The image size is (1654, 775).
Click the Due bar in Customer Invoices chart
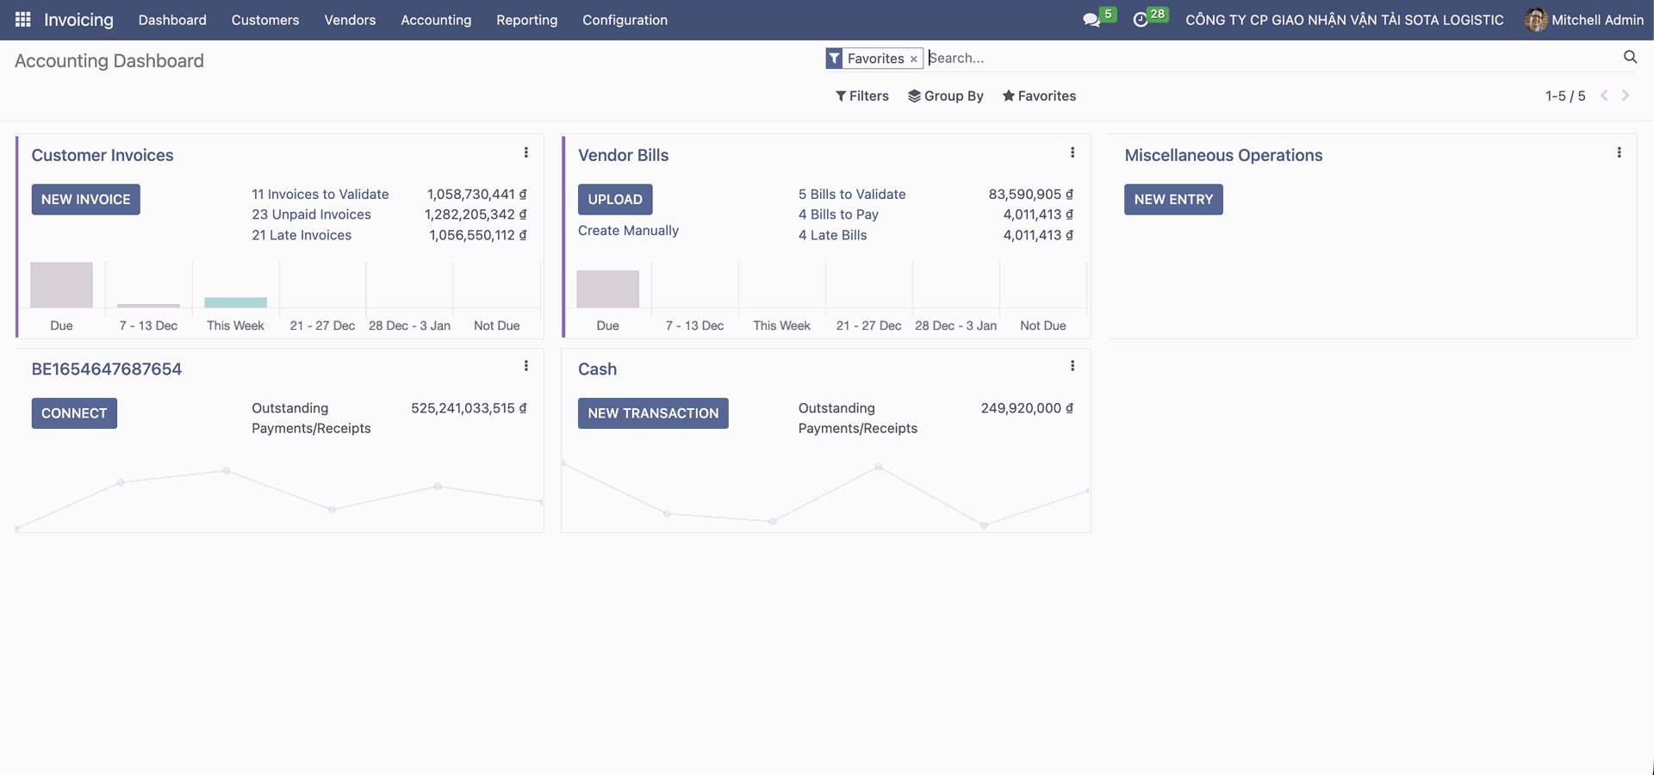[61, 285]
